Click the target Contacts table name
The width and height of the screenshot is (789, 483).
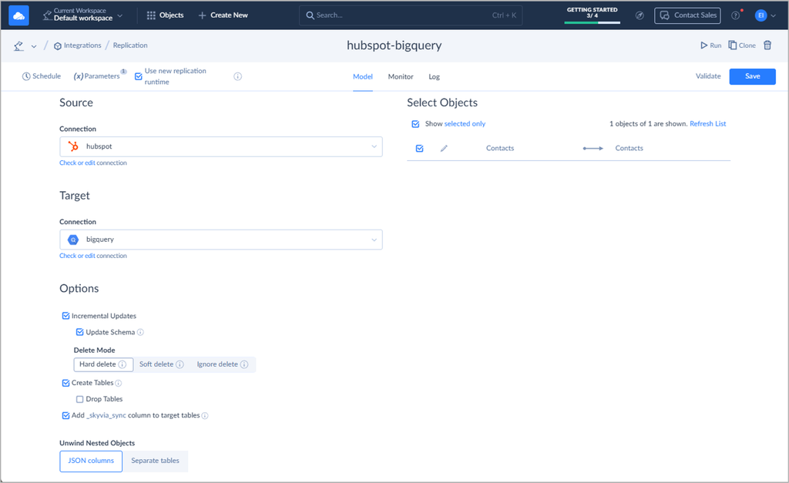(x=629, y=148)
